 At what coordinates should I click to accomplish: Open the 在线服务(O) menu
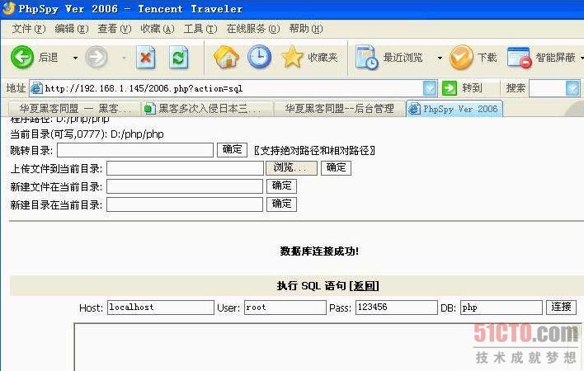click(253, 29)
